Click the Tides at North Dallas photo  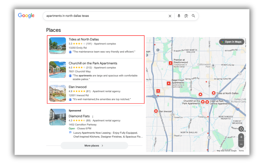[x=57, y=46]
